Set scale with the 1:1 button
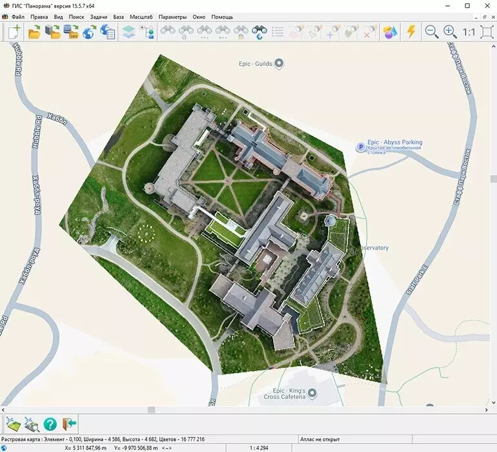The width and height of the screenshot is (497, 452). 469,32
